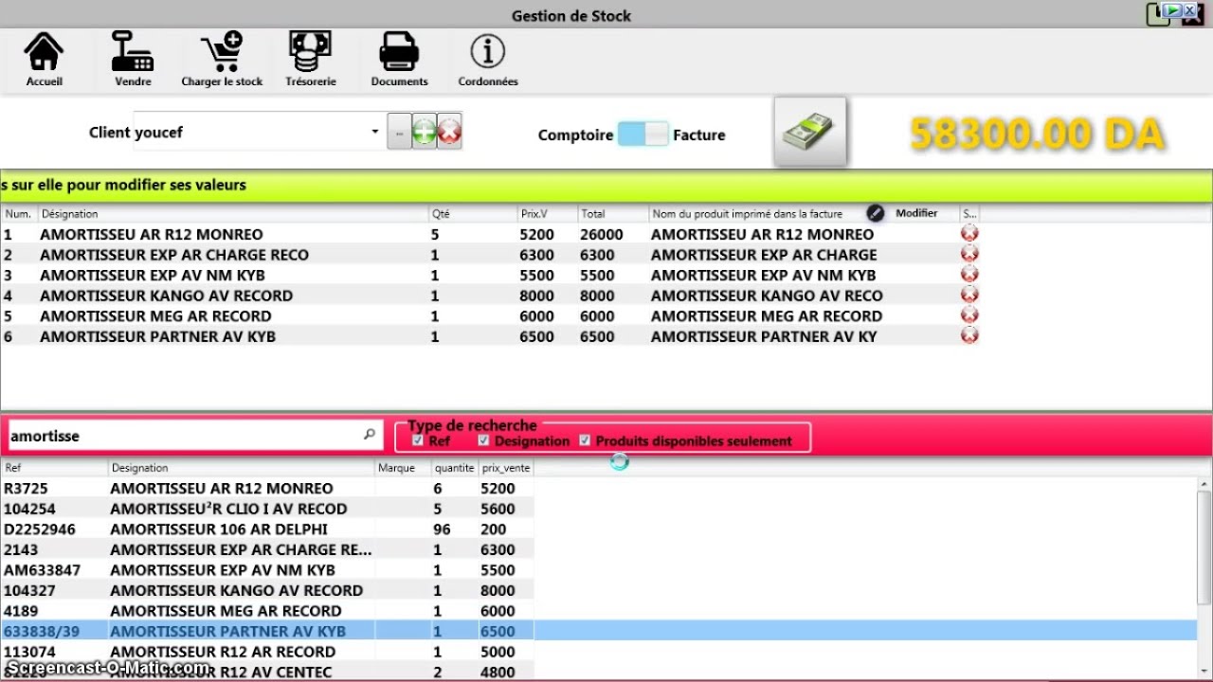Select search result AMORTISSEUR 106 AR DELPHI
The image size is (1213, 682).
(219, 529)
